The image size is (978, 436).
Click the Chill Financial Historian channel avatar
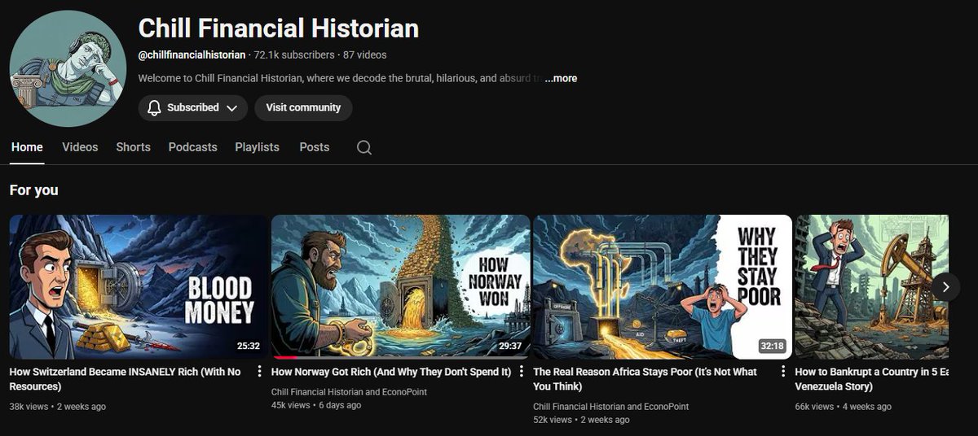point(68,68)
